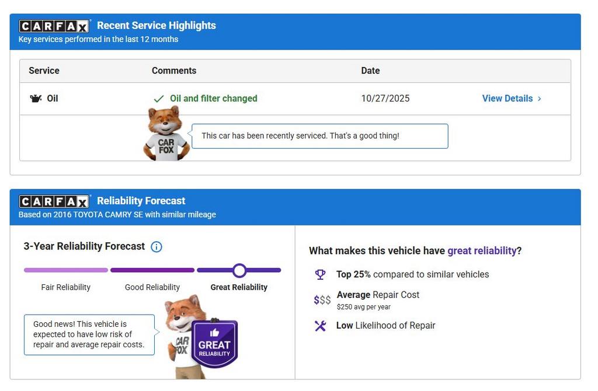Screen dimensions: 598x391
Task: Click the circular marker on reliability slider
Action: tap(239, 270)
